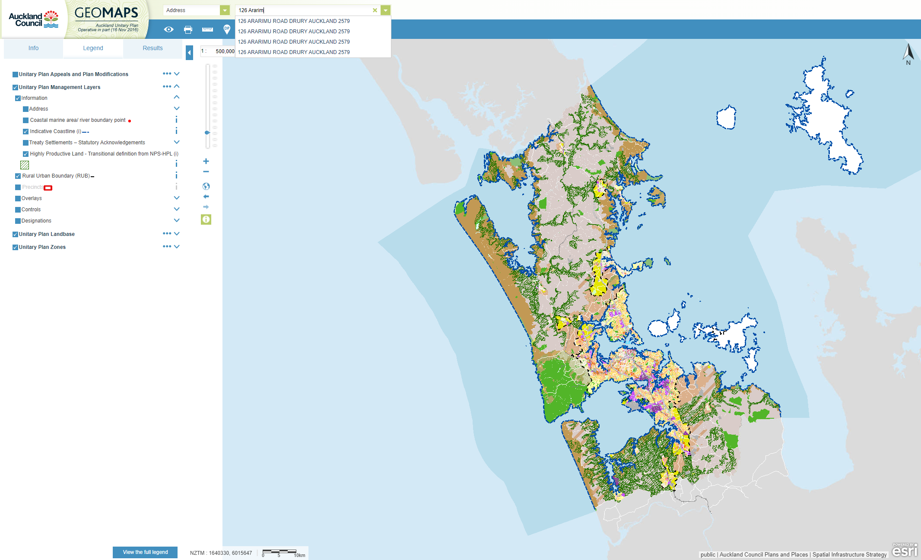The width and height of the screenshot is (921, 560).
Task: Open the search suggestions dropdown arrow
Action: [x=386, y=10]
